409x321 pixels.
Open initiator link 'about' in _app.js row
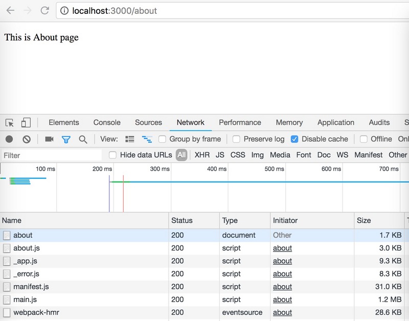click(283, 261)
